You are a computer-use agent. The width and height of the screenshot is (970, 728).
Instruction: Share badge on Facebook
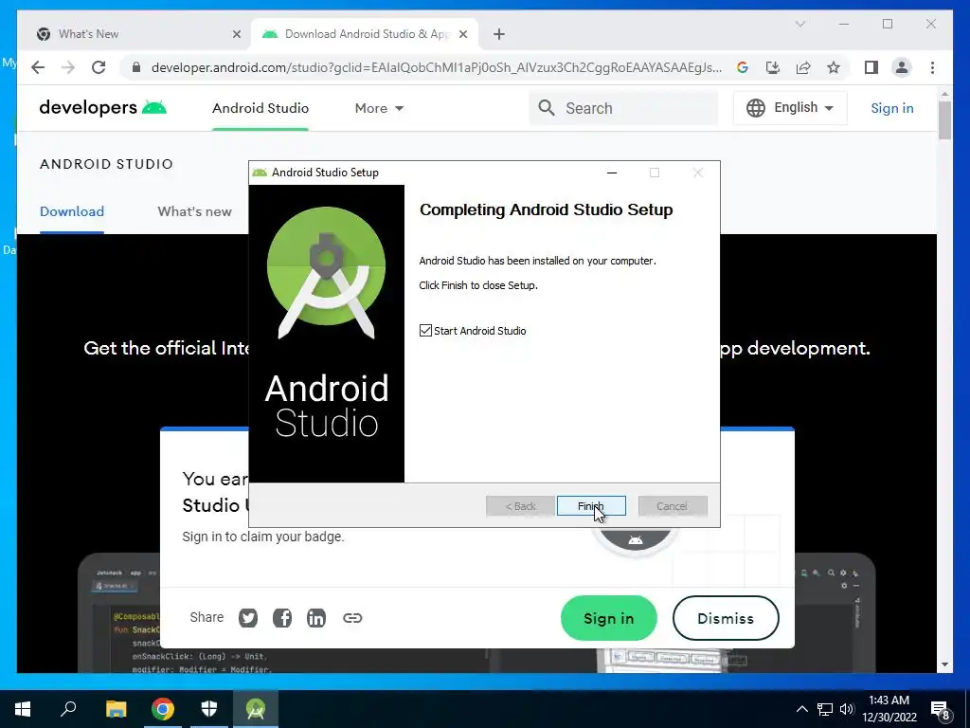(282, 617)
